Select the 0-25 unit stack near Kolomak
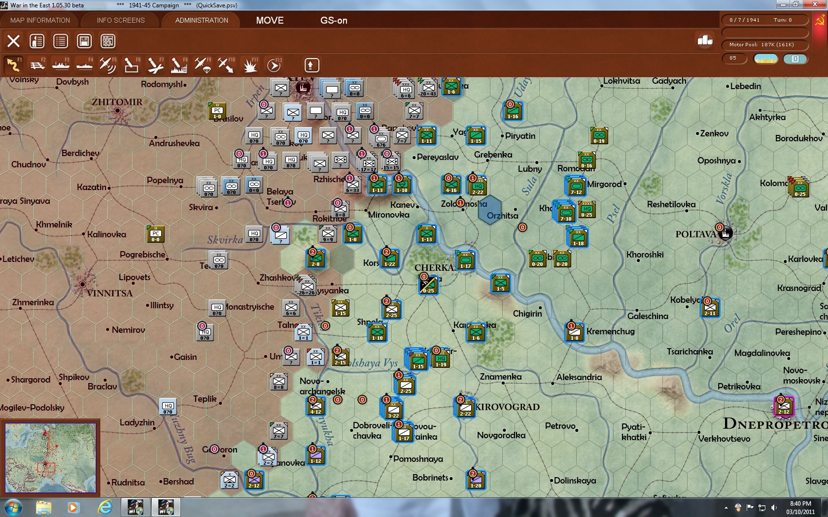Image resolution: width=828 pixels, height=517 pixels. pyautogui.click(x=799, y=187)
